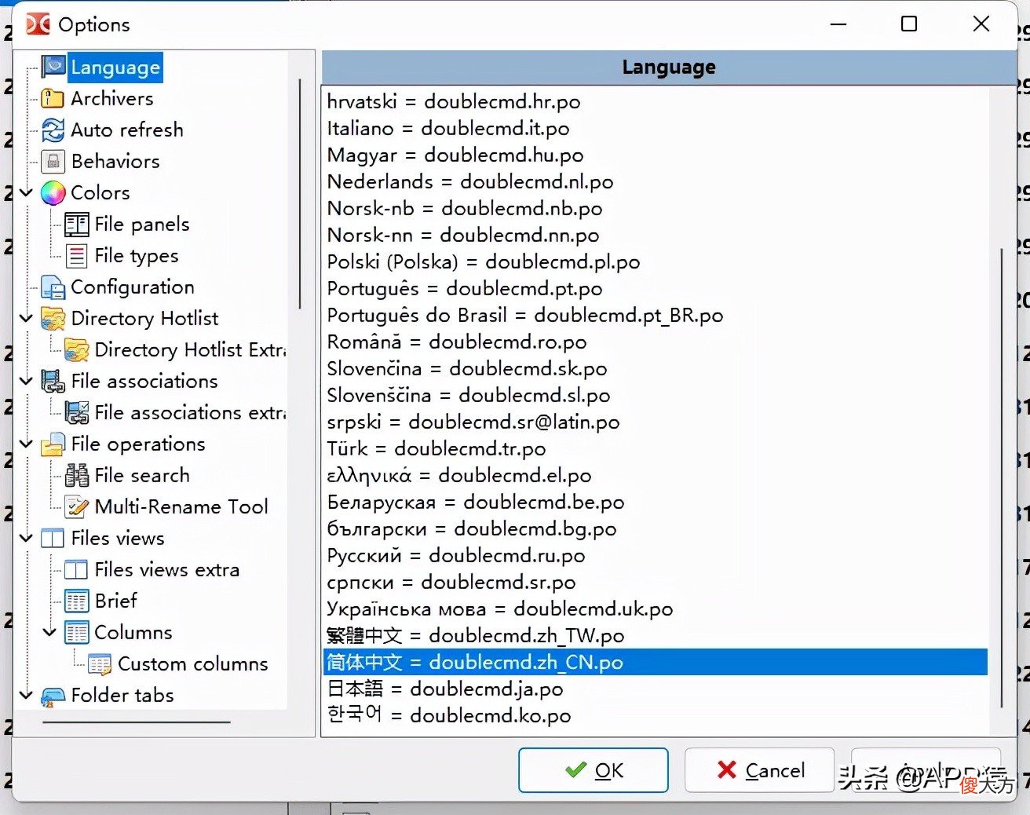Collapse the Columns tree node
Screen dimensions: 1030x815
(49, 632)
